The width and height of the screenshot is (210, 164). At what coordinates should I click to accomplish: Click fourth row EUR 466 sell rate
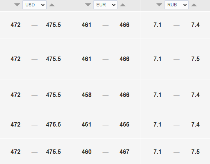point(125,124)
